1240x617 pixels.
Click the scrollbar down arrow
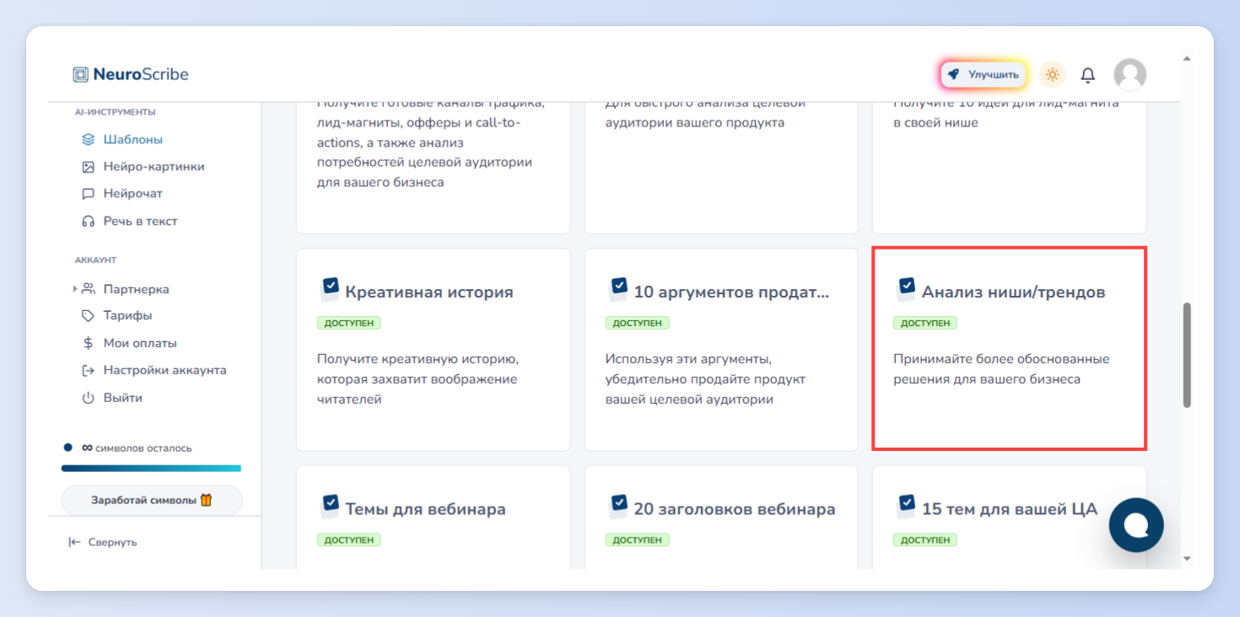[x=1187, y=558]
